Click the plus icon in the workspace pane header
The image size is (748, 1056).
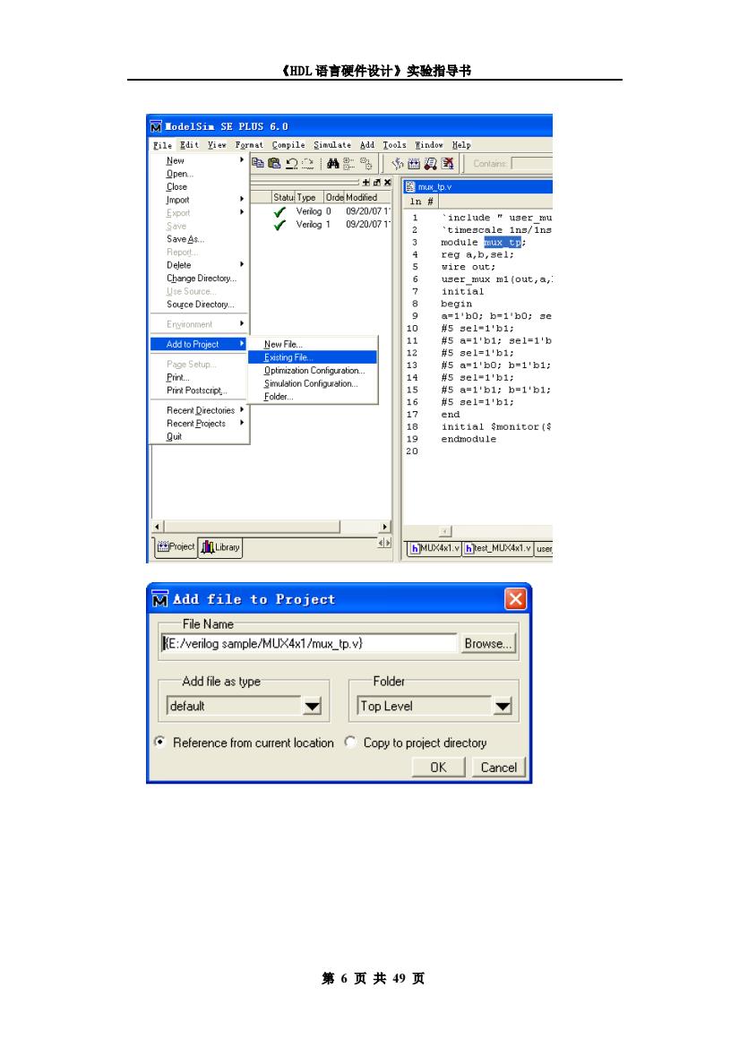[x=365, y=183]
